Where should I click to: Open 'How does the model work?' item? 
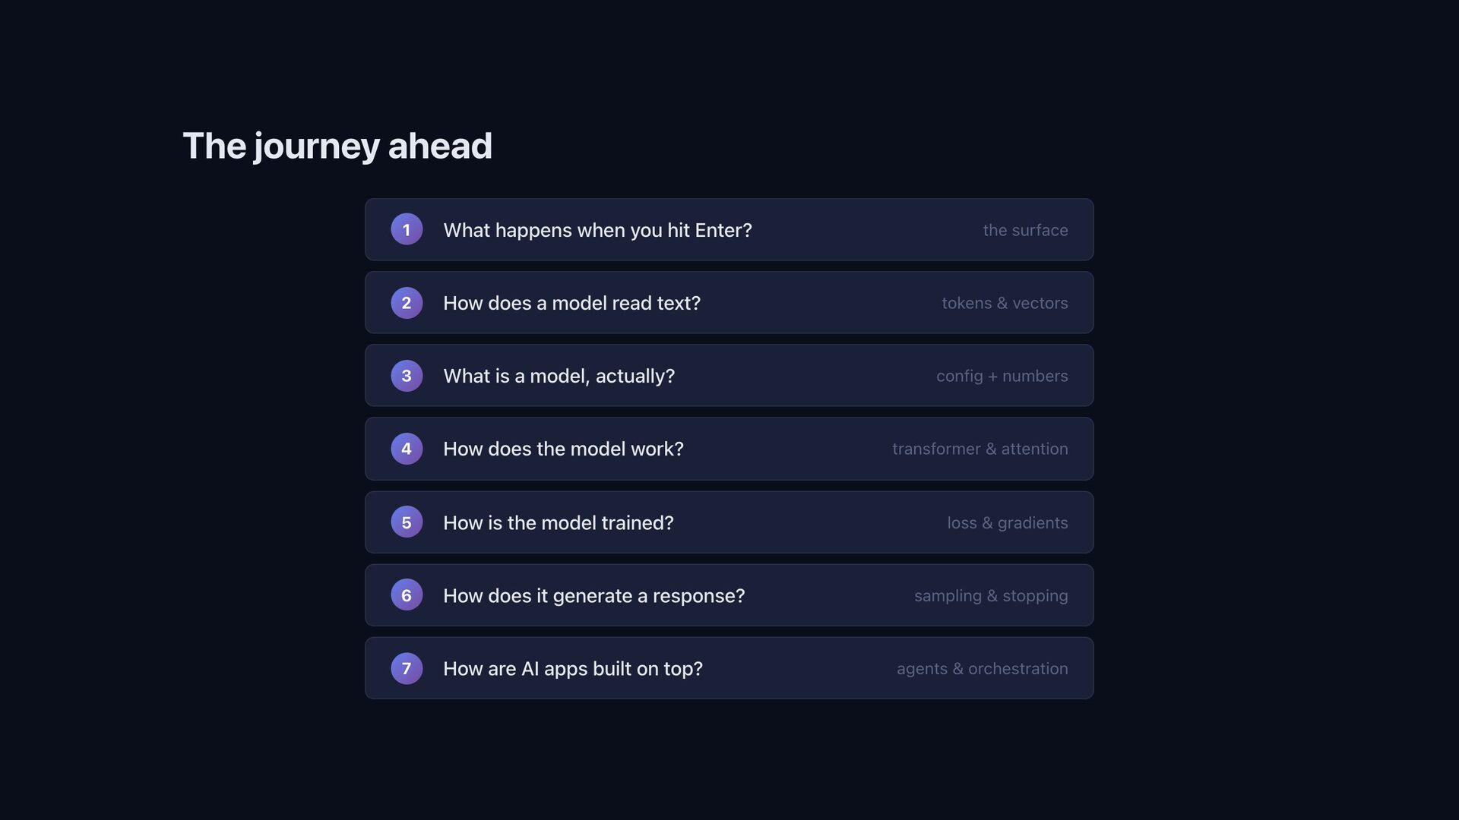[563, 449]
